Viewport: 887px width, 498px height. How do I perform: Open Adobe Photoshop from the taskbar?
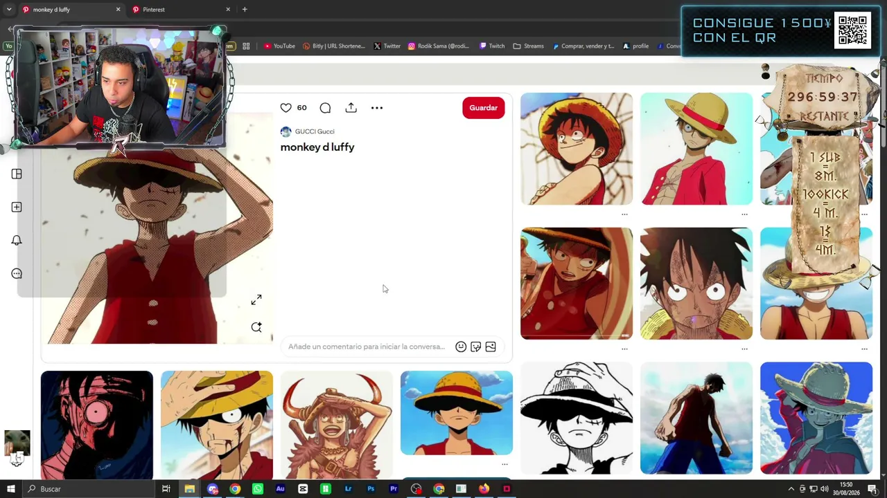pyautogui.click(x=371, y=489)
